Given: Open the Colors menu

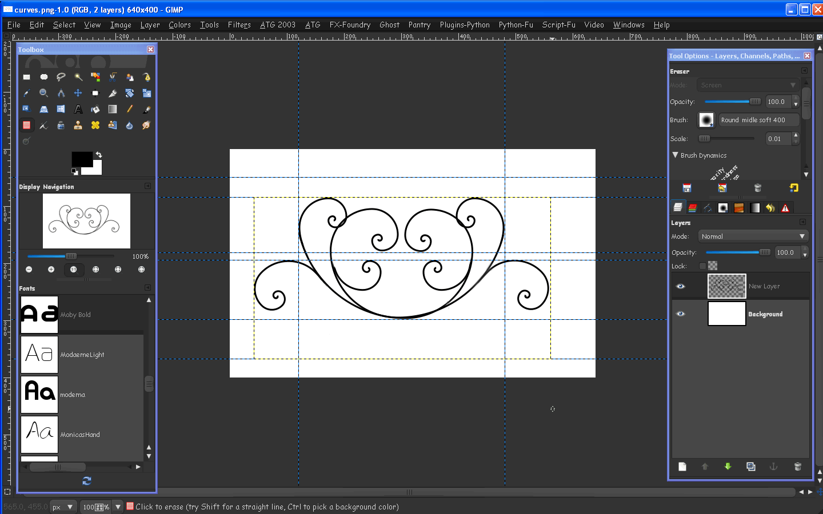Looking at the screenshot, I should tap(179, 25).
